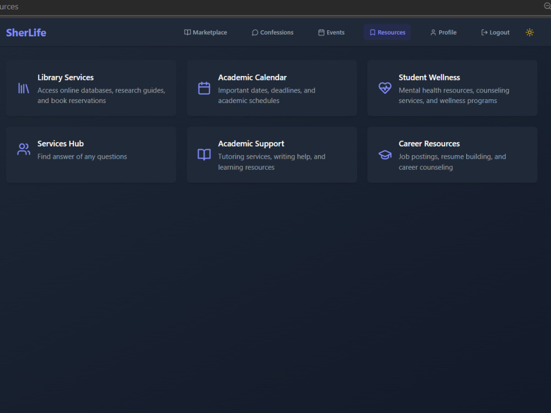Open the Profile nav item
This screenshot has width=551, height=413.
(x=443, y=32)
